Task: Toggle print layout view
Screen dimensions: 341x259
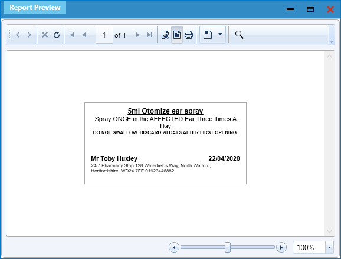Action: click(177, 35)
